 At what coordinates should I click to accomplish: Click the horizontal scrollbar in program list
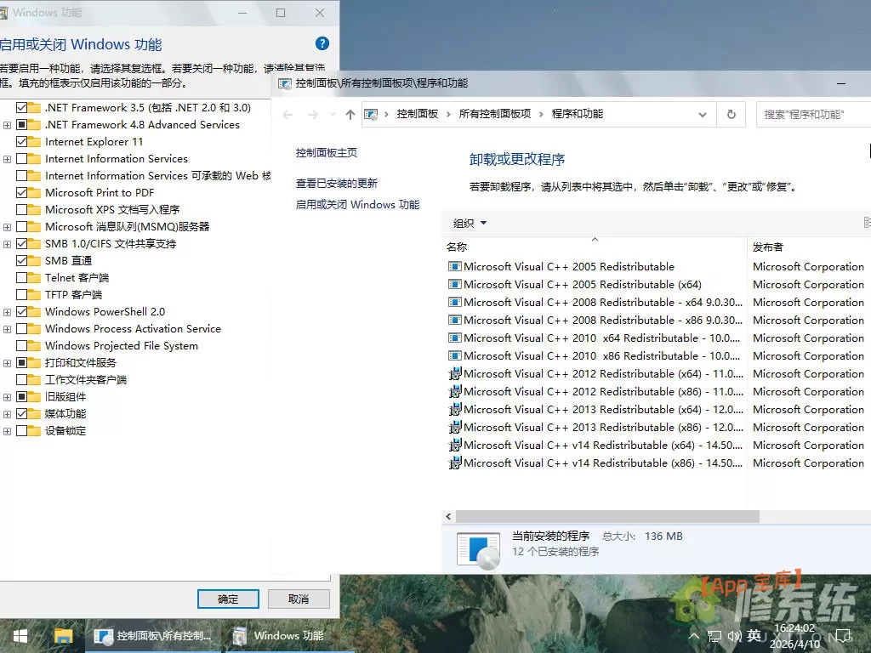606,516
